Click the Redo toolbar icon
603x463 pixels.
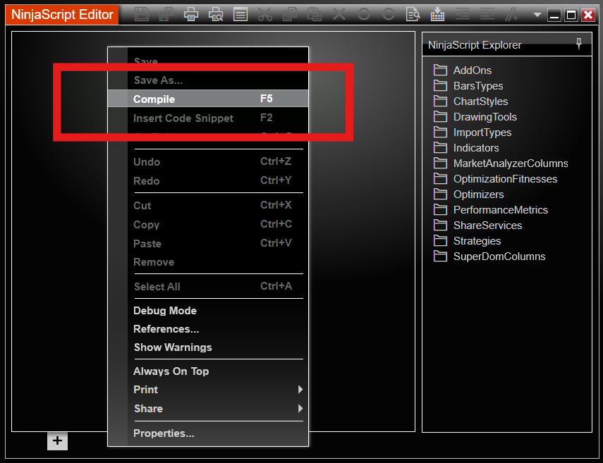click(x=389, y=14)
